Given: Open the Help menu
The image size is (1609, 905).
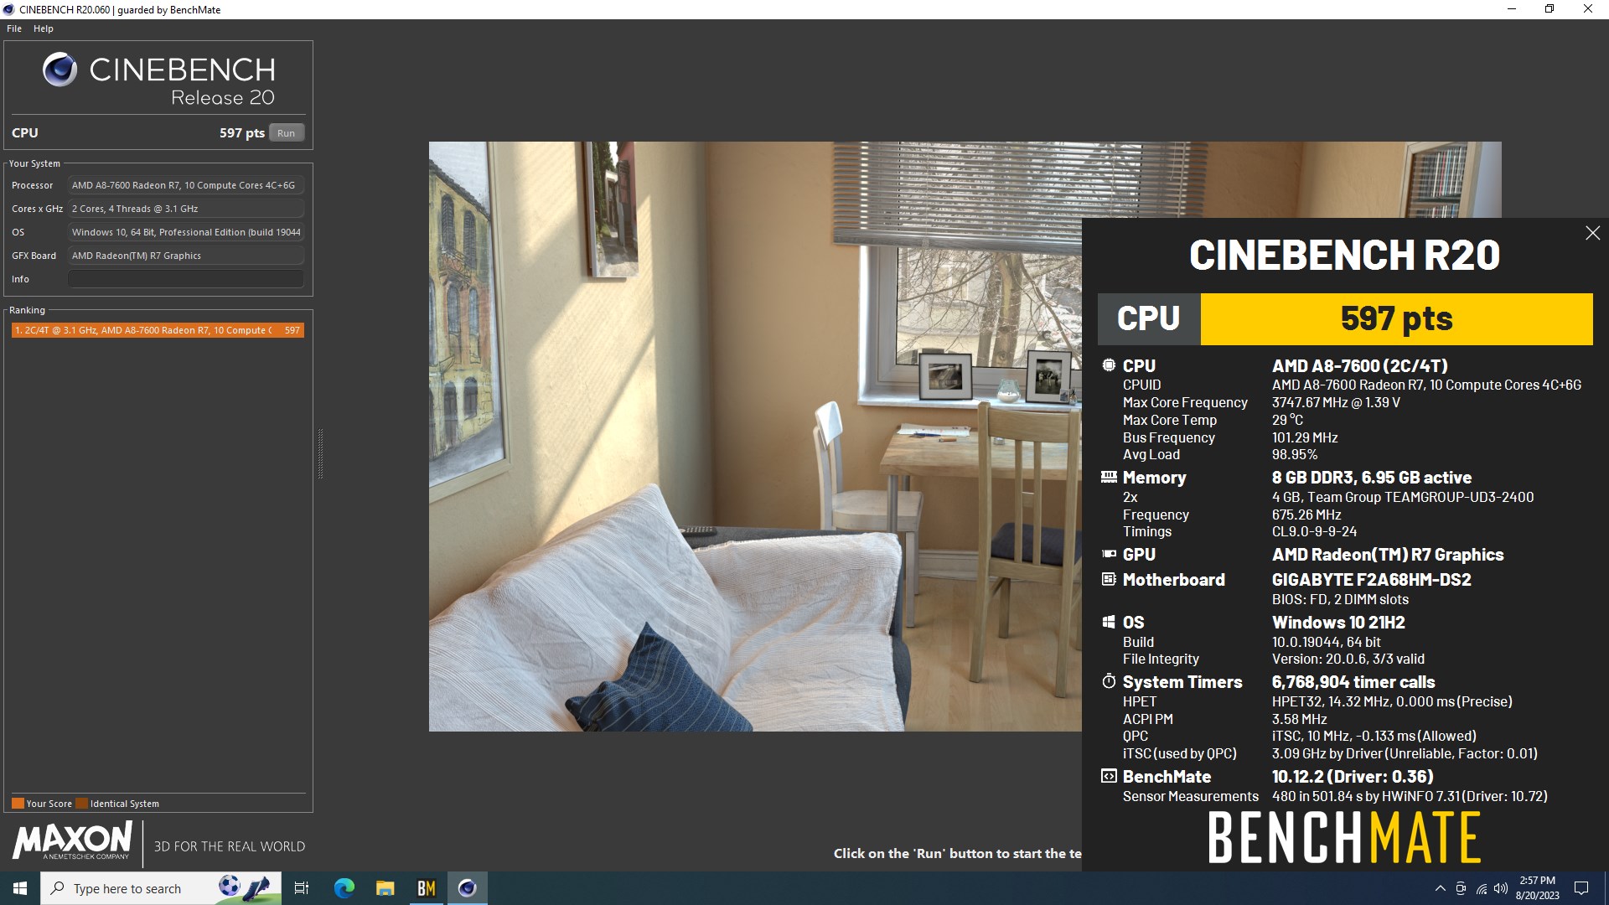Looking at the screenshot, I should click(x=44, y=28).
